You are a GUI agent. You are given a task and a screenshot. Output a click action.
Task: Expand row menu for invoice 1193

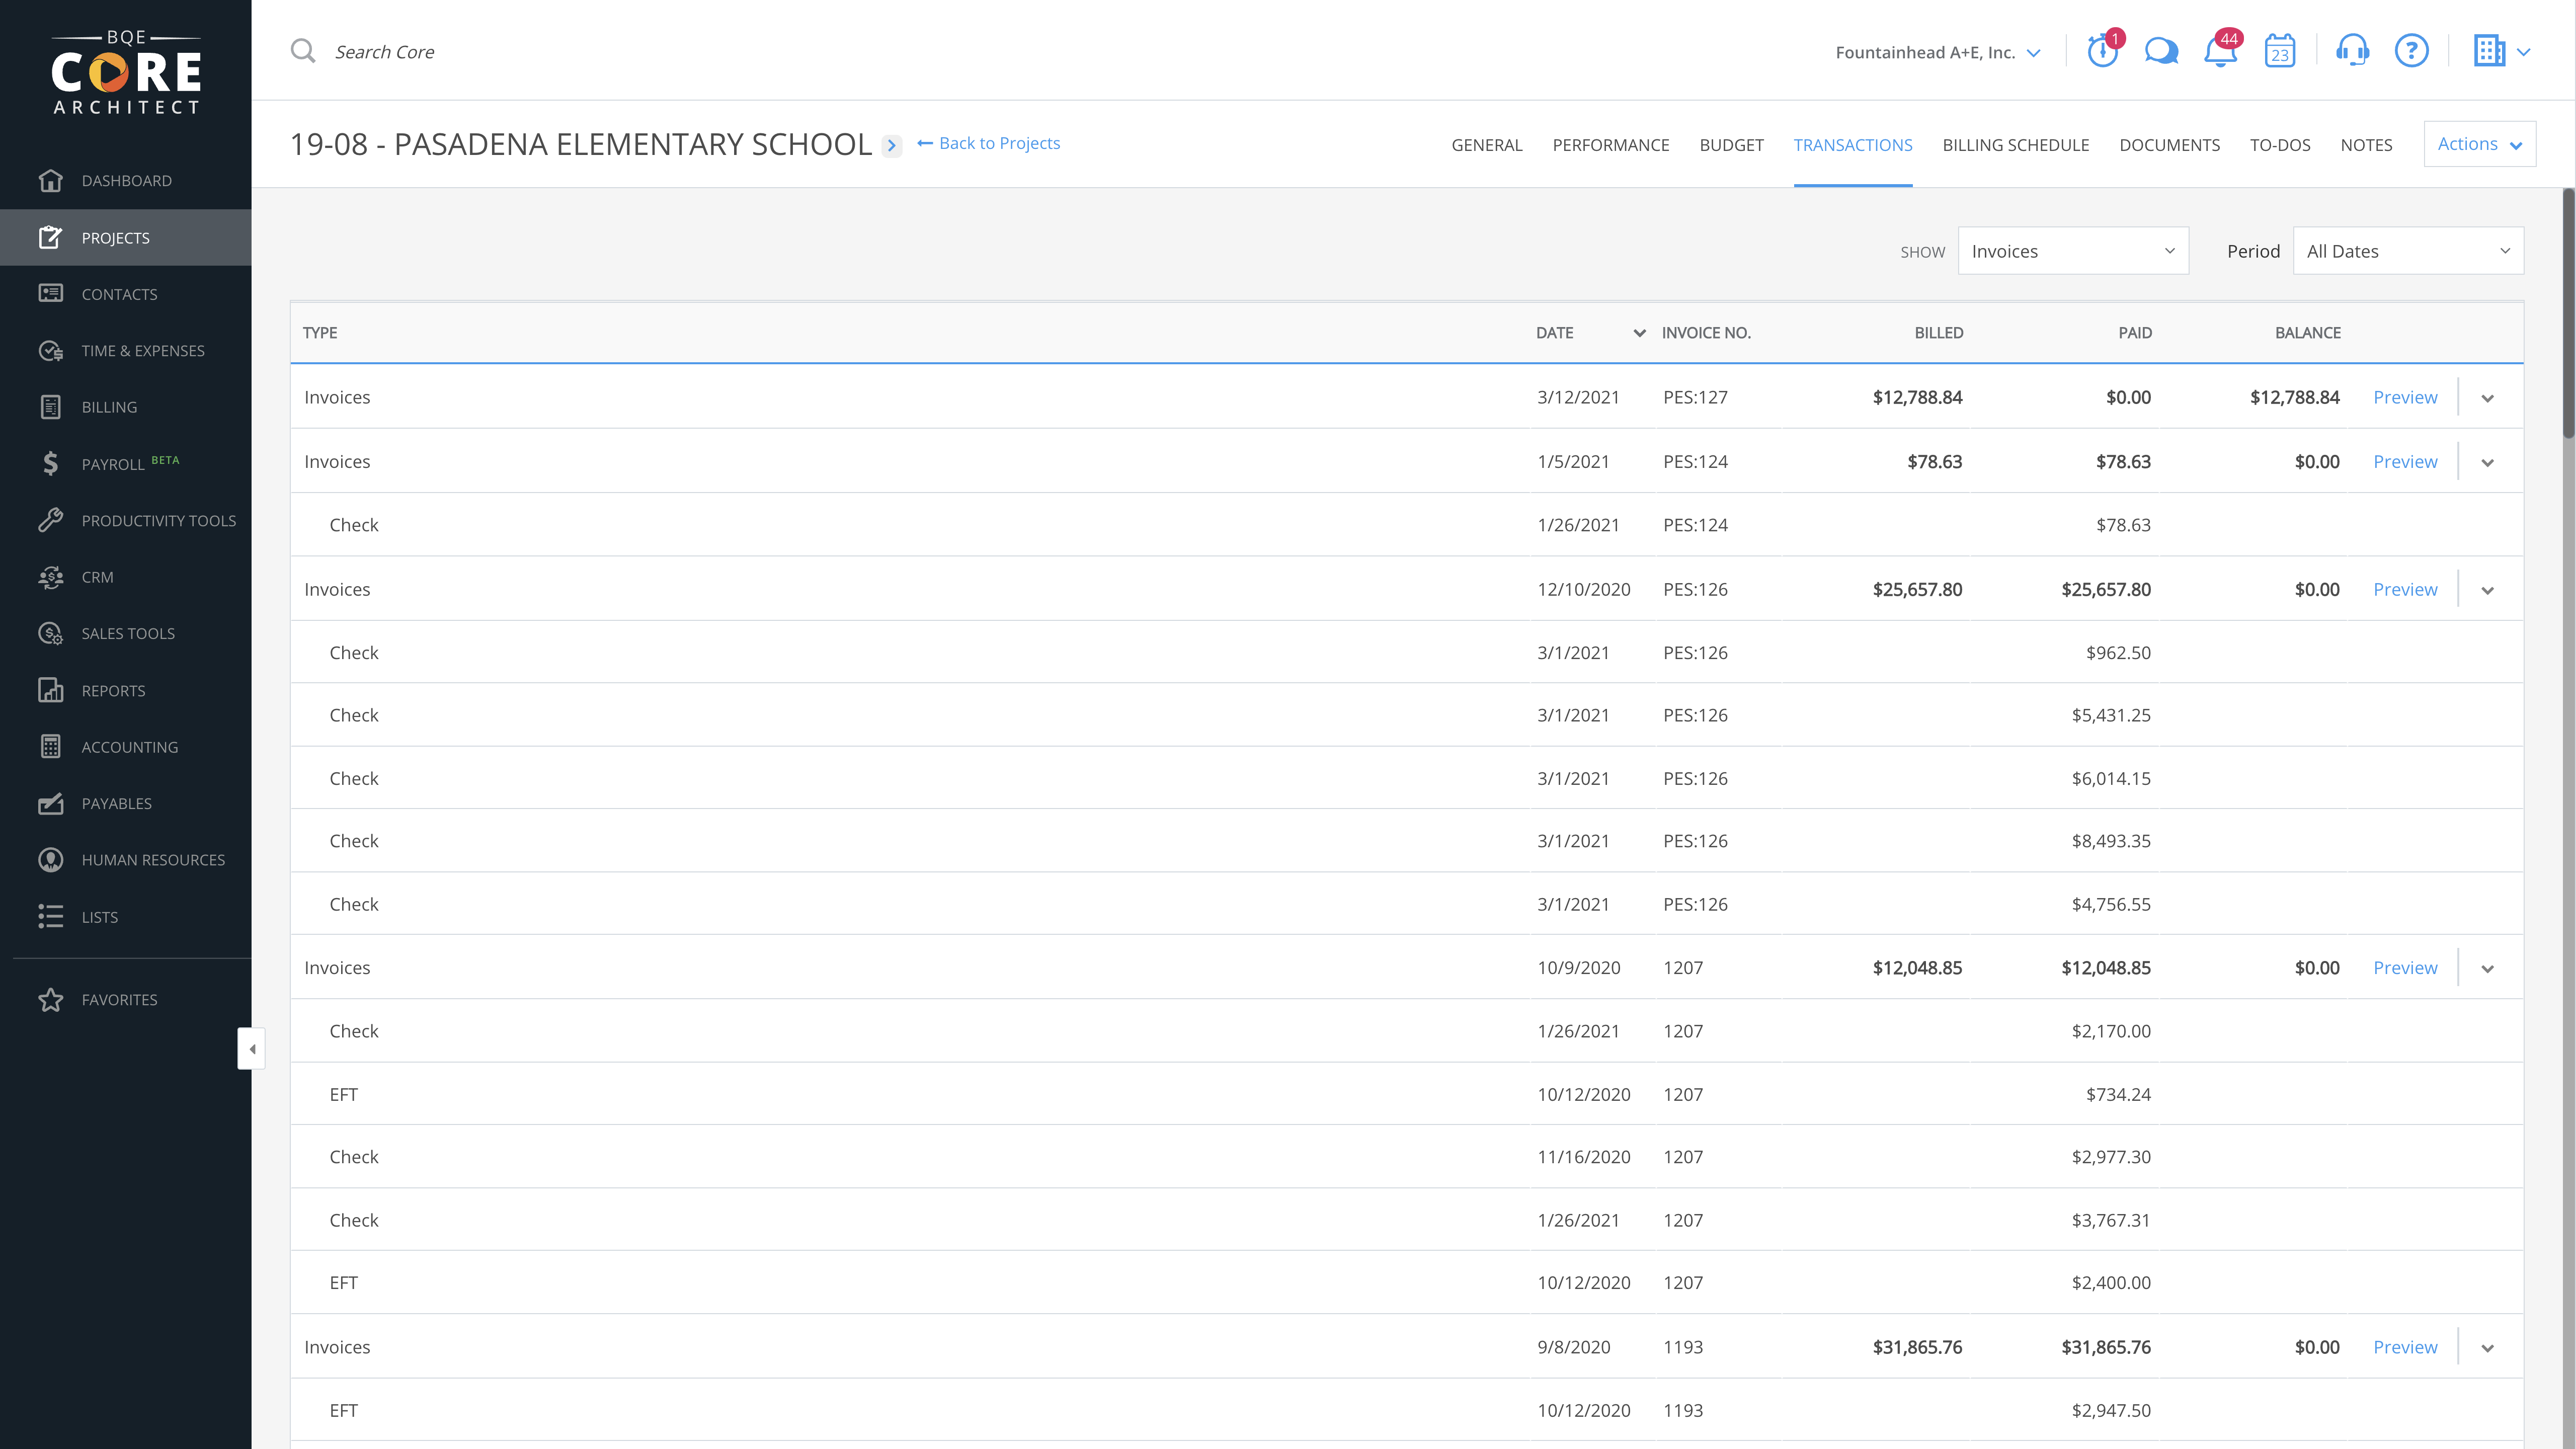[x=2487, y=1348]
